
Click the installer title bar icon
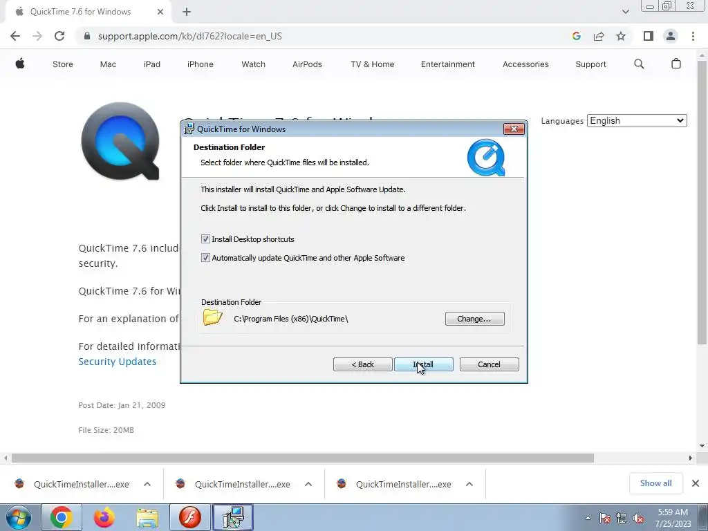(189, 129)
